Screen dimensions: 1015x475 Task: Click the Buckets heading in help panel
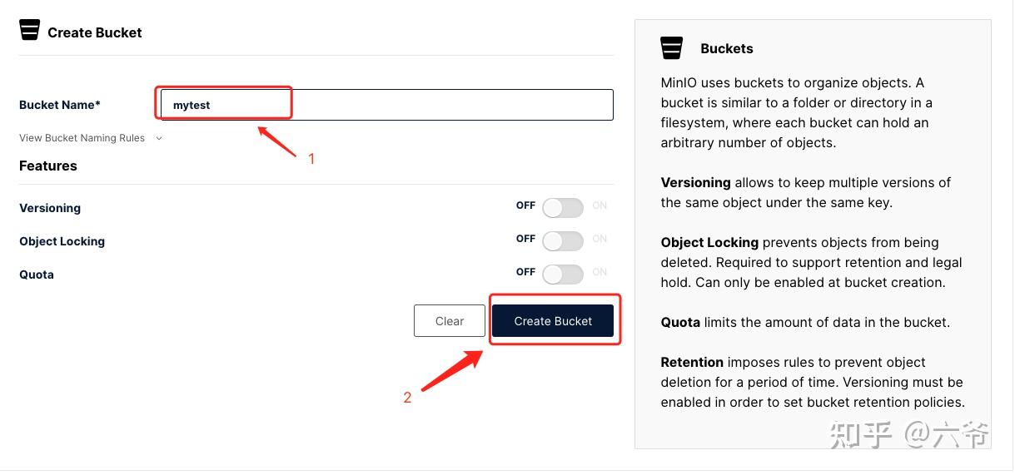pos(727,48)
